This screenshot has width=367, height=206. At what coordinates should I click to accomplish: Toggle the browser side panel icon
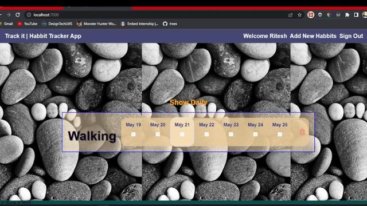tap(356, 15)
